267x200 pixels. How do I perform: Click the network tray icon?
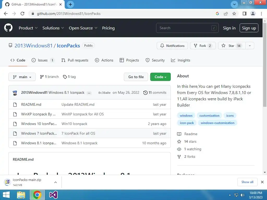(236, 195)
